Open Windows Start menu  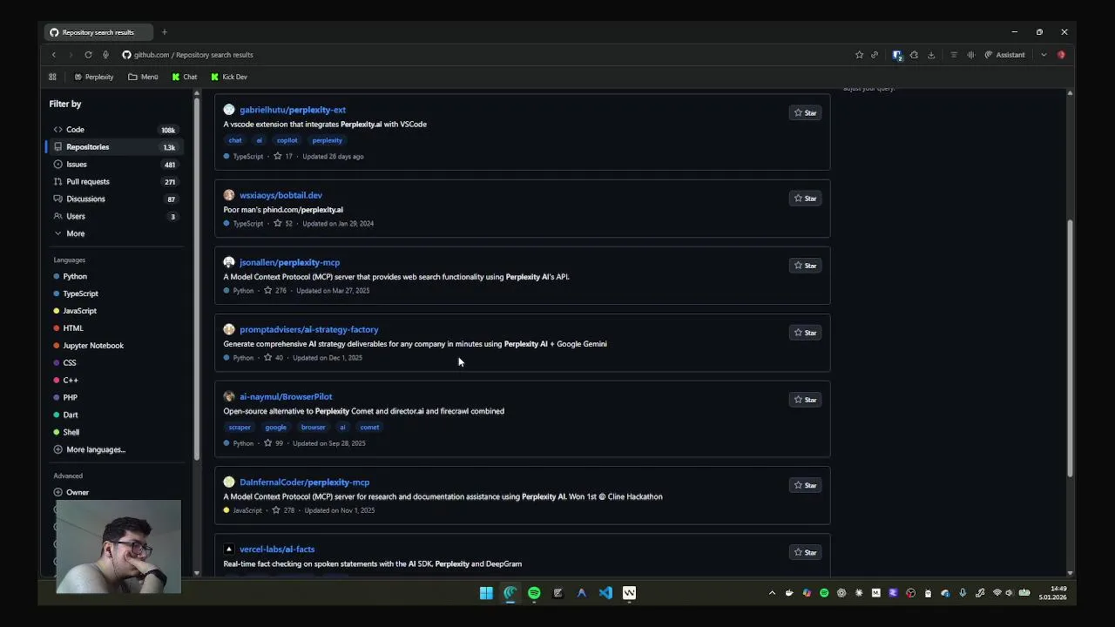coord(486,593)
